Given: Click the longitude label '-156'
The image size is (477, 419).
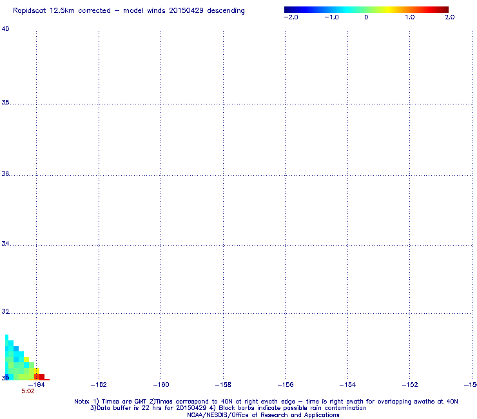Looking at the screenshot, I should (x=286, y=385).
